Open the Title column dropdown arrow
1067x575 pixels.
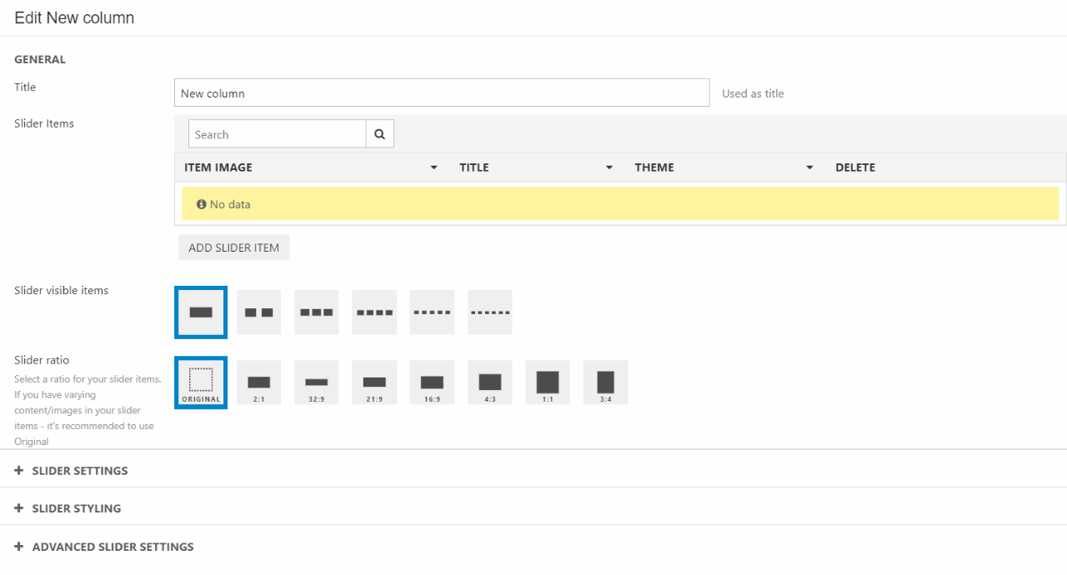click(x=609, y=167)
